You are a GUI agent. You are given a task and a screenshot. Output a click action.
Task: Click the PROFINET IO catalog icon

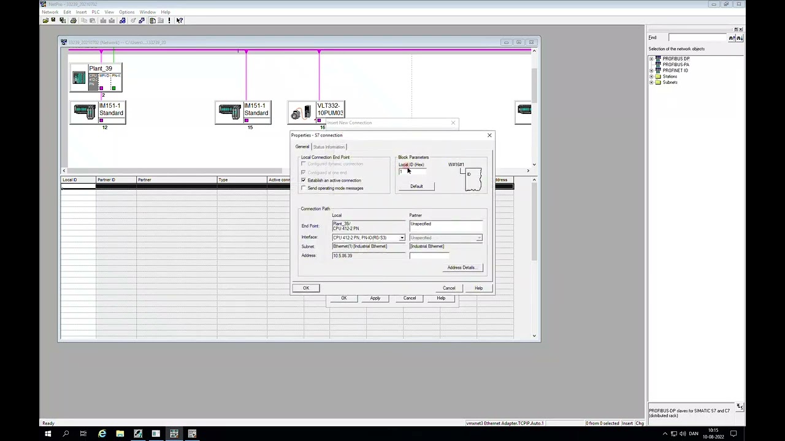[x=658, y=70]
